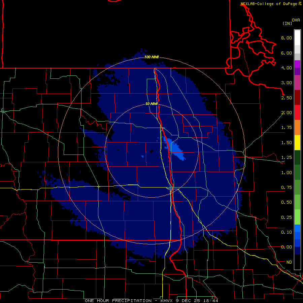
Task: Click the 1.50 legend value
Action: click(x=287, y=143)
